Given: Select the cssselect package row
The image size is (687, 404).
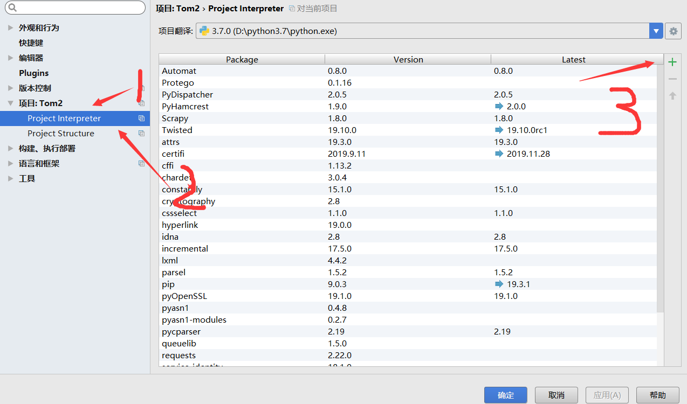Looking at the screenshot, I should tap(408, 213).
